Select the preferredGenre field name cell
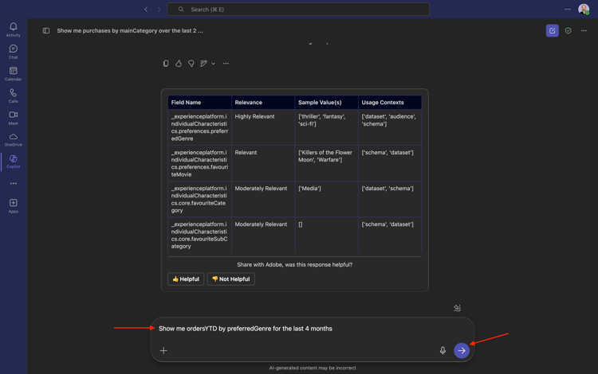Screen dimensions: 598x374 pyautogui.click(x=199, y=127)
